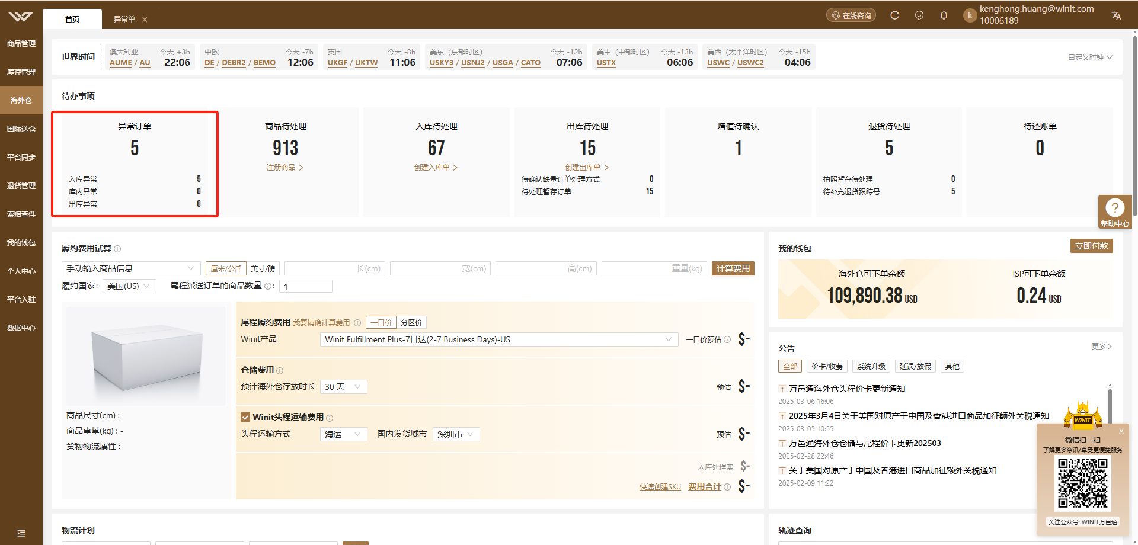Viewport: 1138px width, 545px height.
Task: Expand 自定义时钟 dropdown
Action: pyautogui.click(x=1090, y=57)
